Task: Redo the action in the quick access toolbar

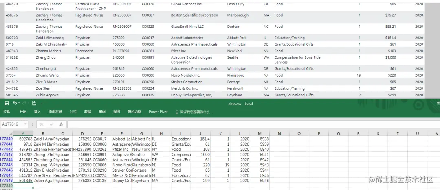Action: coord(24,103)
